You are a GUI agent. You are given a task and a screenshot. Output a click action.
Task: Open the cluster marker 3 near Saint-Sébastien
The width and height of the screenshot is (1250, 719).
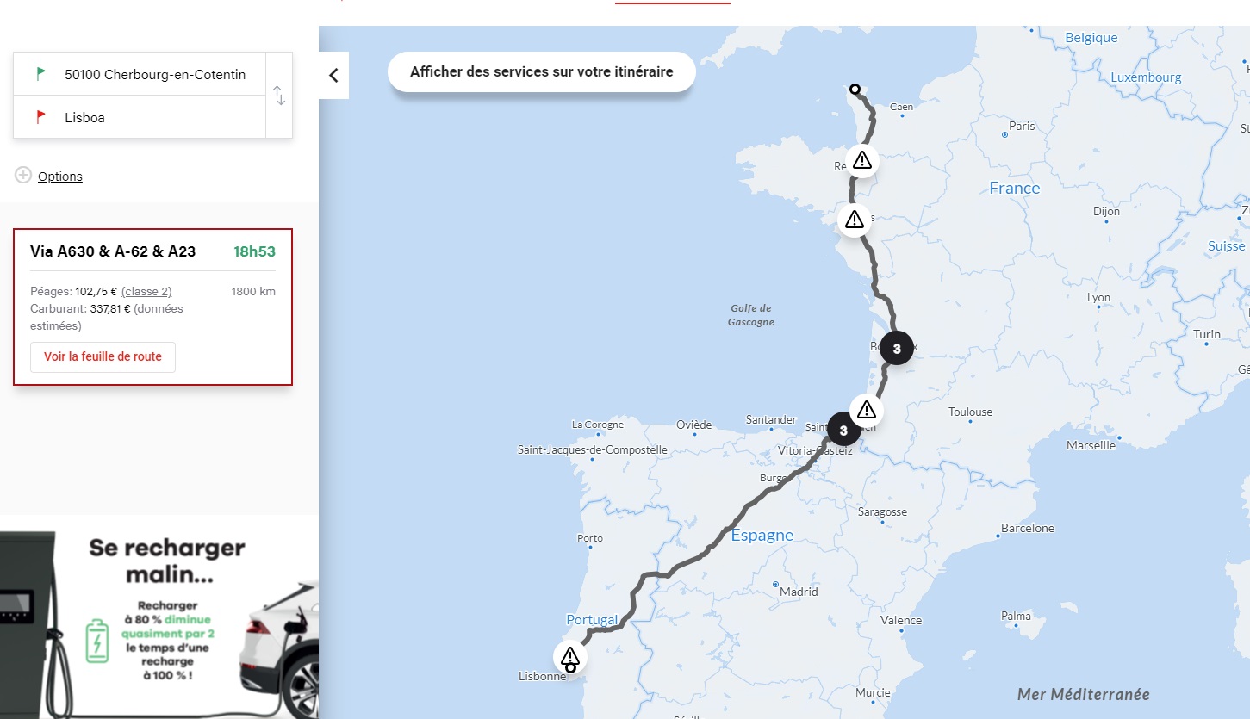(x=843, y=430)
